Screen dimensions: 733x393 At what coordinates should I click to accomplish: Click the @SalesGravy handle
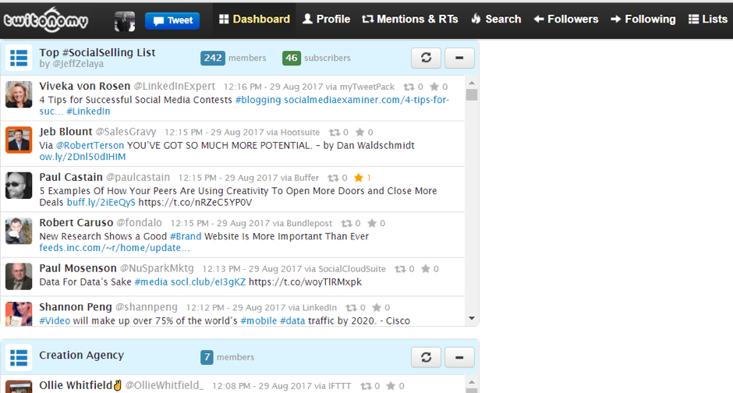pyautogui.click(x=126, y=133)
